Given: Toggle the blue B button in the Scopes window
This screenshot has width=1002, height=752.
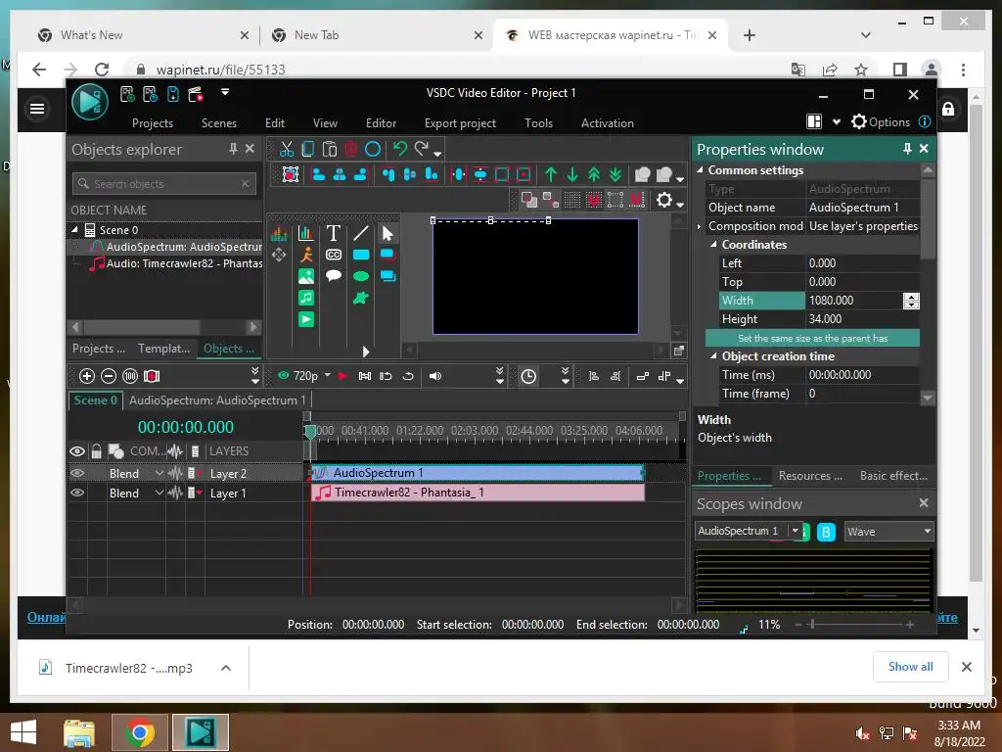Looking at the screenshot, I should [826, 532].
